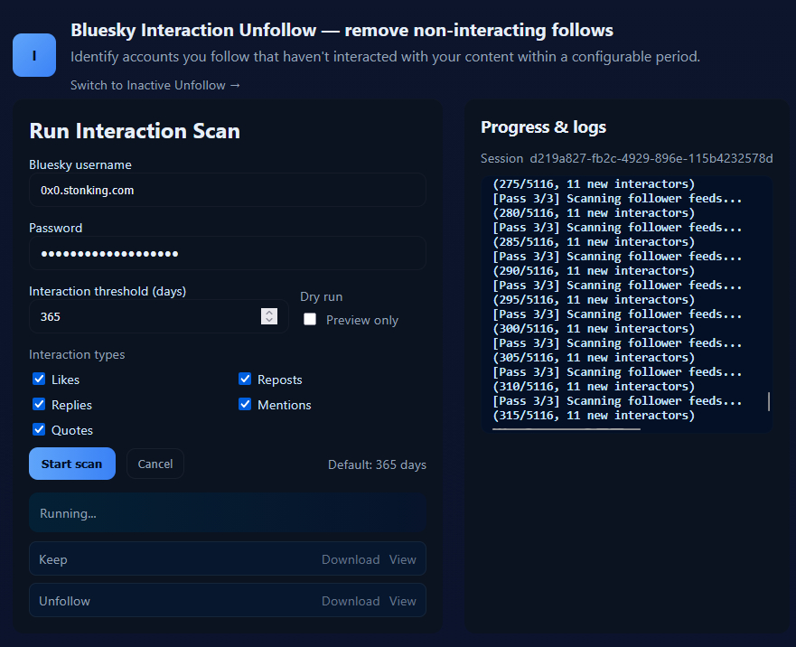Click the log panel horizontal scrollbar
This screenshot has width=796, height=647.
click(x=567, y=429)
